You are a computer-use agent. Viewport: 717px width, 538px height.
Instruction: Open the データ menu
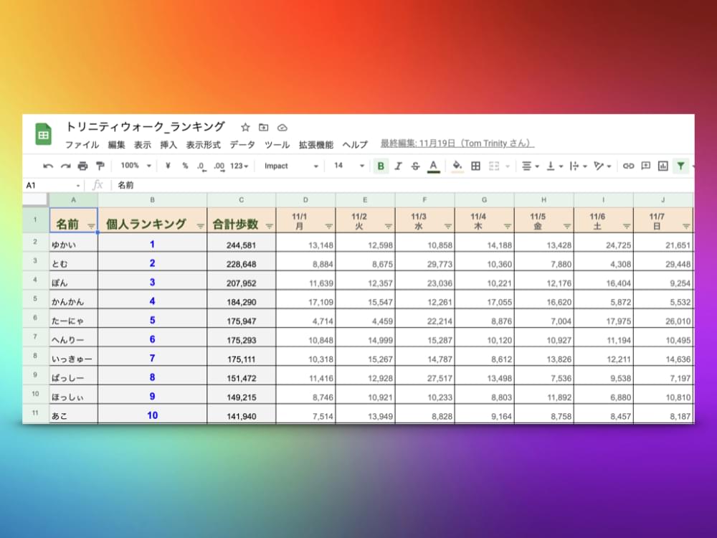tap(242, 144)
